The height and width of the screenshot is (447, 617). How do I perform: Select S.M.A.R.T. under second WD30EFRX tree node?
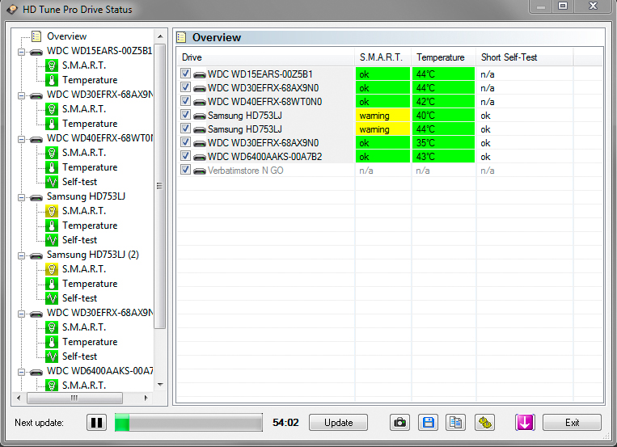coord(84,327)
